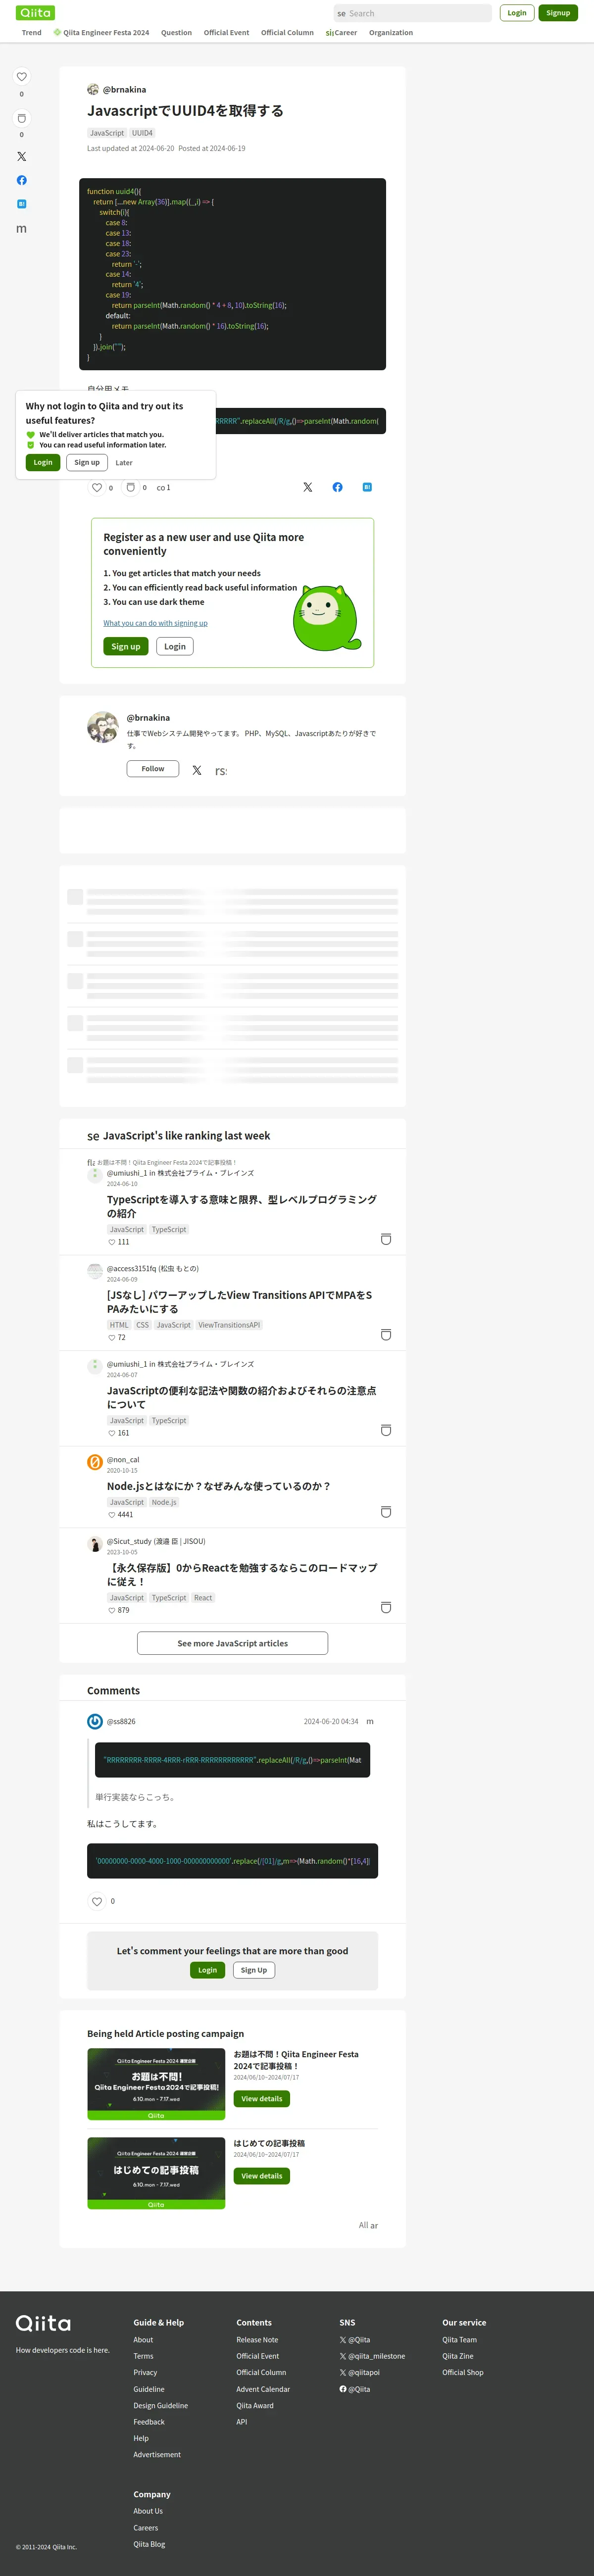Share on X below the article body
This screenshot has height=2576, width=594.
click(308, 487)
